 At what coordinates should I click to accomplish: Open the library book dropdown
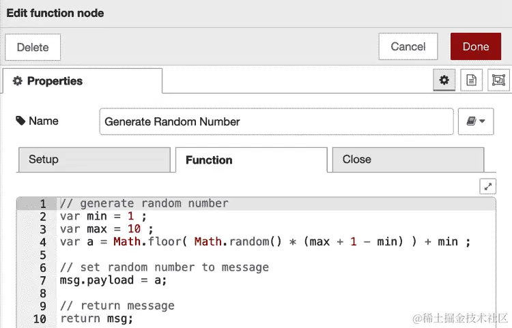(476, 121)
